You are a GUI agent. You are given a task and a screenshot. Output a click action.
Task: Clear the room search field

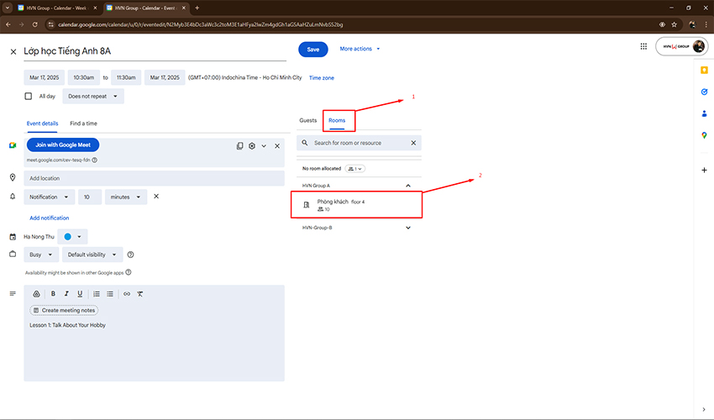tap(413, 143)
